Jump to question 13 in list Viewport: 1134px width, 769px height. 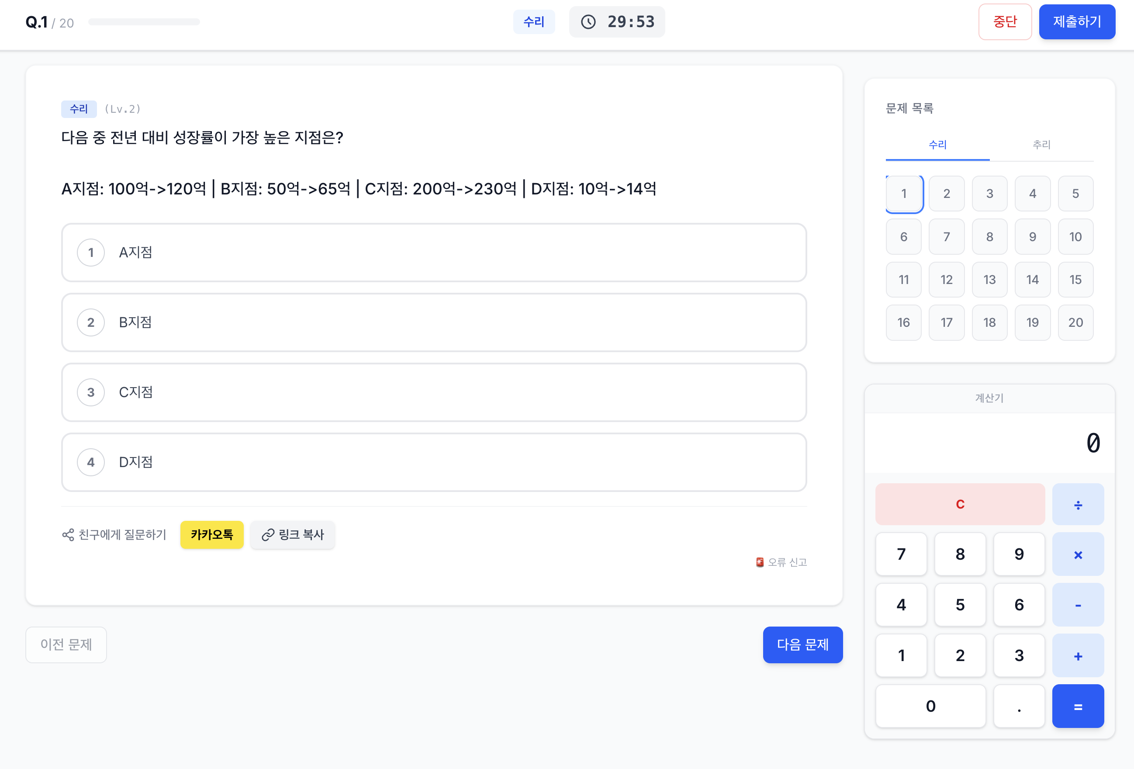(989, 280)
